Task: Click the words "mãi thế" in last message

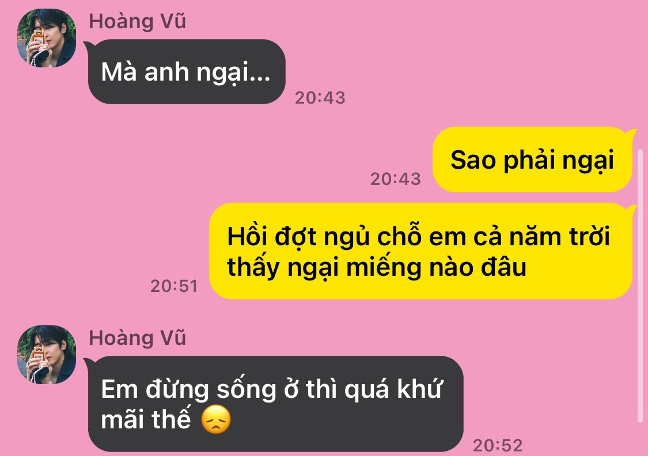Action: [146, 420]
